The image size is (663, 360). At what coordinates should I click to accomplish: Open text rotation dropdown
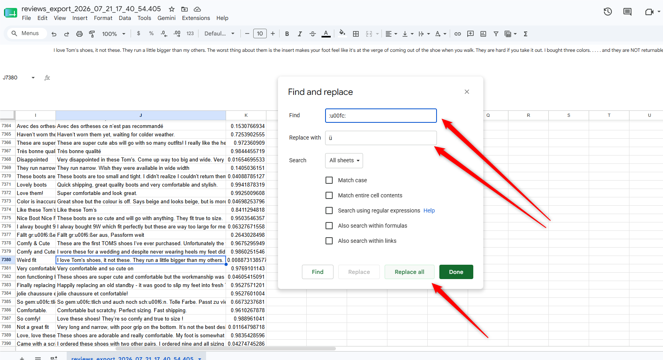441,34
